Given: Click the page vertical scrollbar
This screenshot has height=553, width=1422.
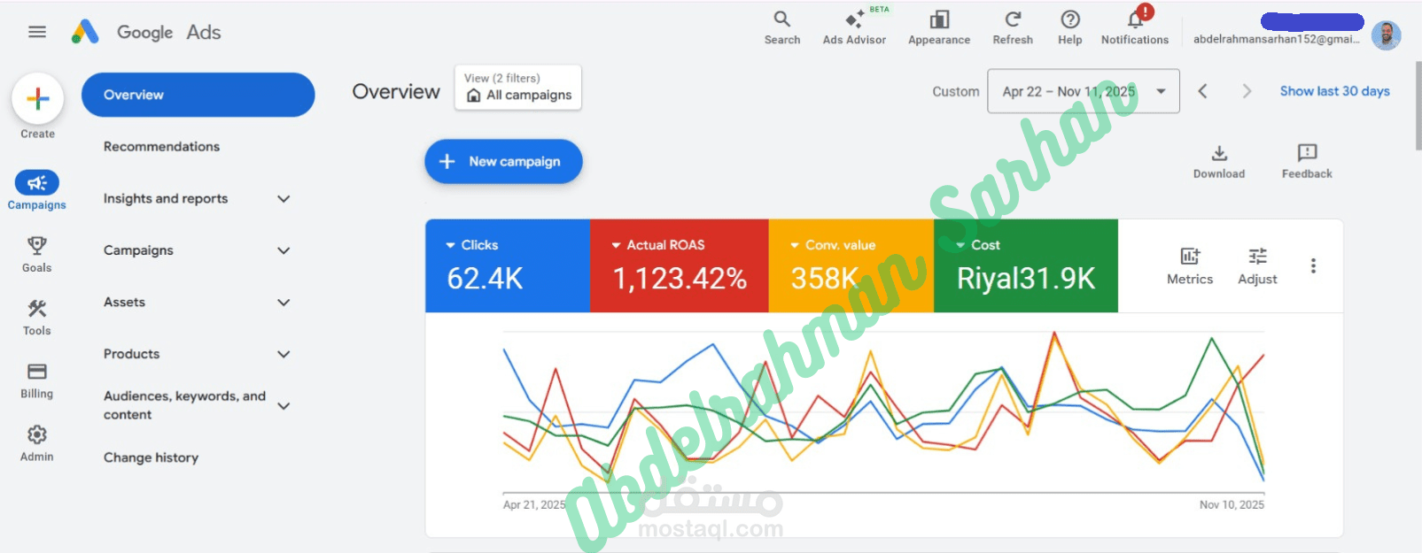Looking at the screenshot, I should pyautogui.click(x=1418, y=106).
